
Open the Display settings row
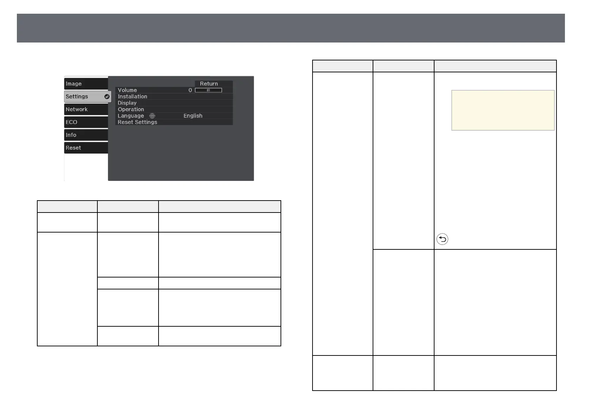point(174,103)
